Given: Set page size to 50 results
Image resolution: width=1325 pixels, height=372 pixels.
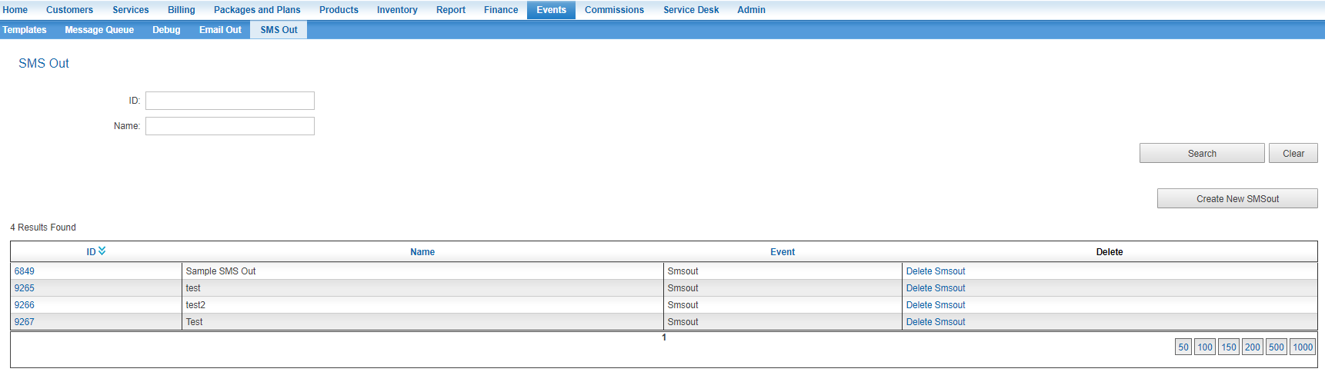Looking at the screenshot, I should (x=1183, y=347).
